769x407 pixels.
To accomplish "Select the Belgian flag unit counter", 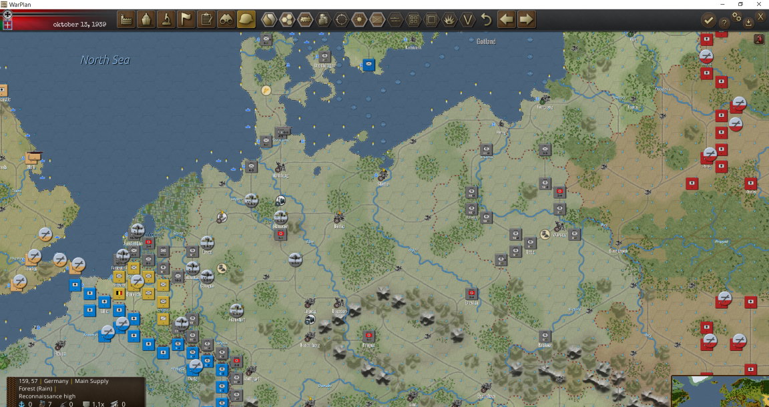I will [x=119, y=294].
